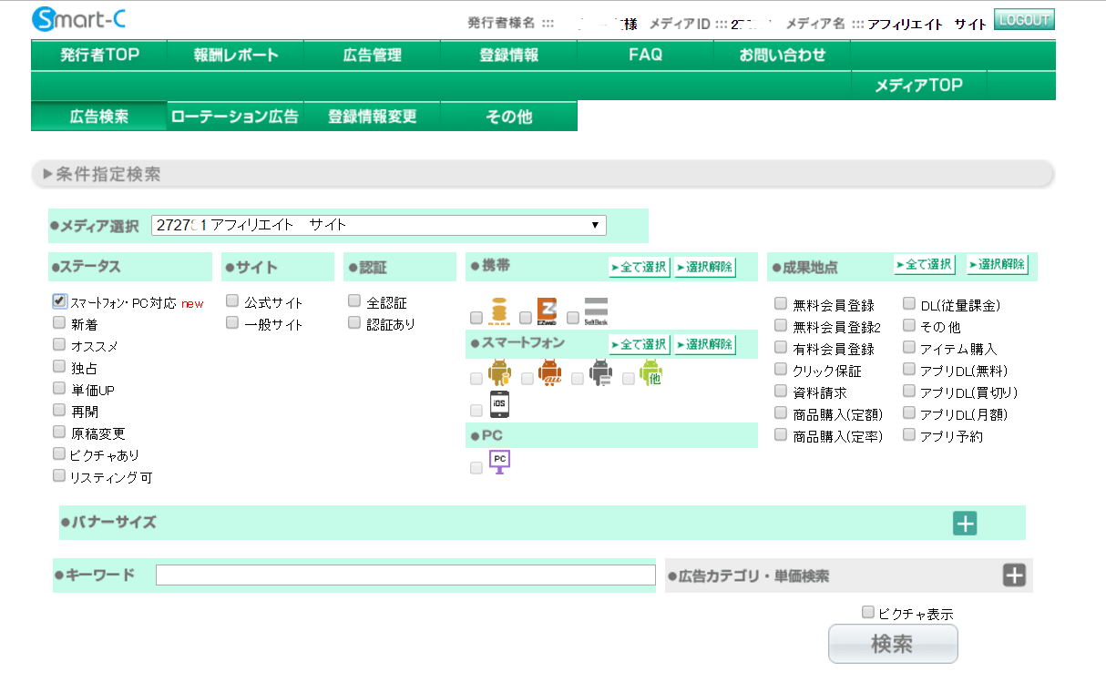The width and height of the screenshot is (1106, 682).
Task: Expand 広告カテゴリ・単価検索 panel
Action: [x=1014, y=575]
